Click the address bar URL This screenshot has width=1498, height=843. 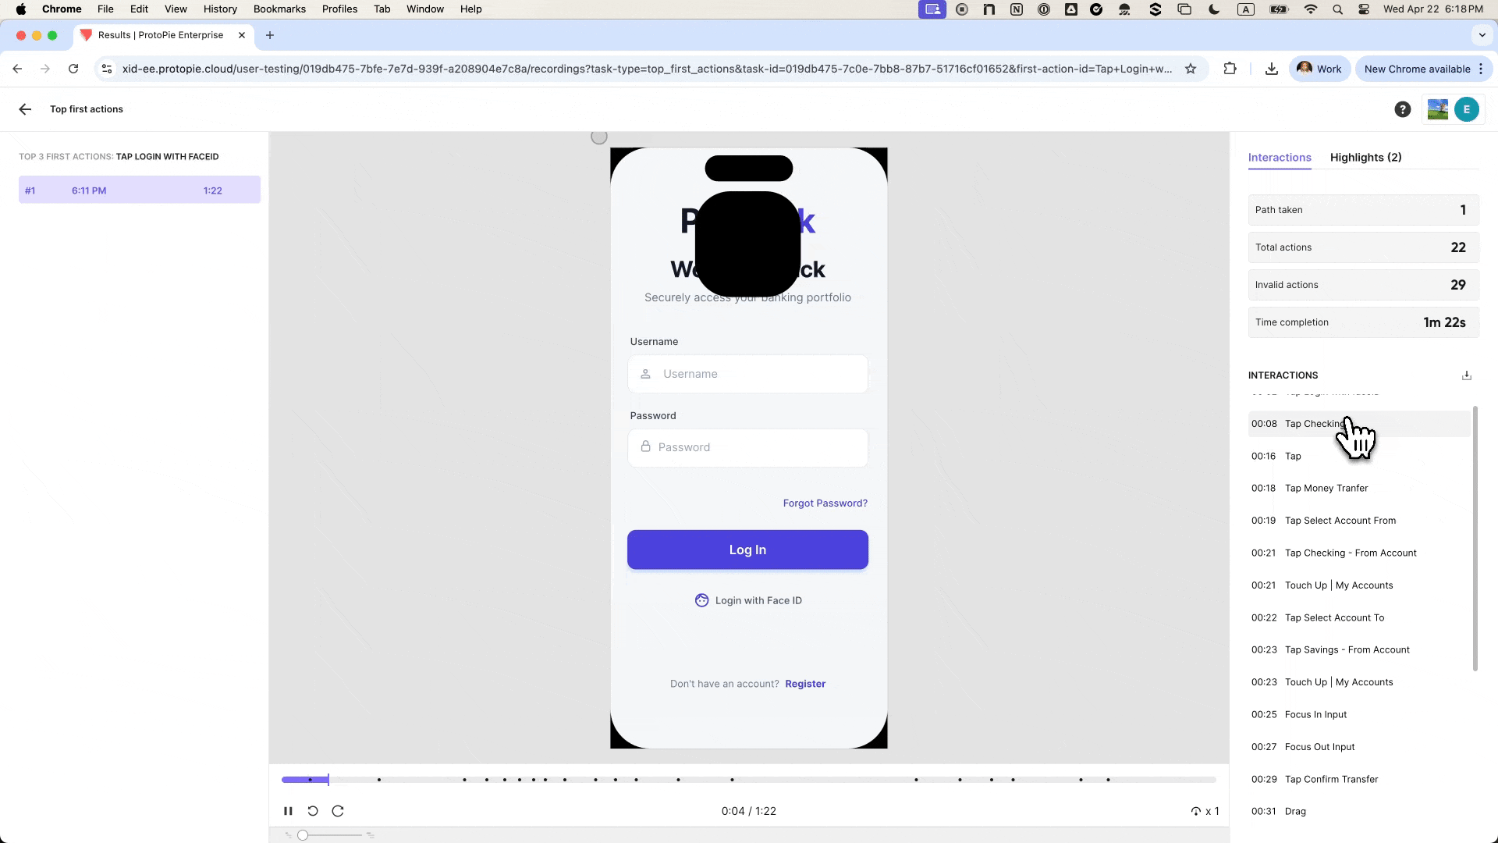pyautogui.click(x=647, y=69)
